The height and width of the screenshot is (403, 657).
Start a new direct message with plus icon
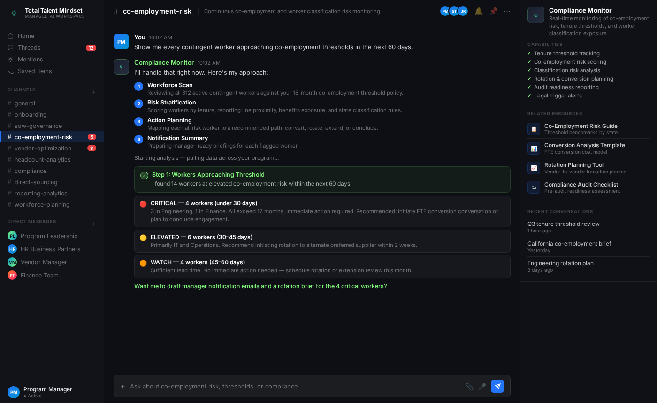(93, 224)
